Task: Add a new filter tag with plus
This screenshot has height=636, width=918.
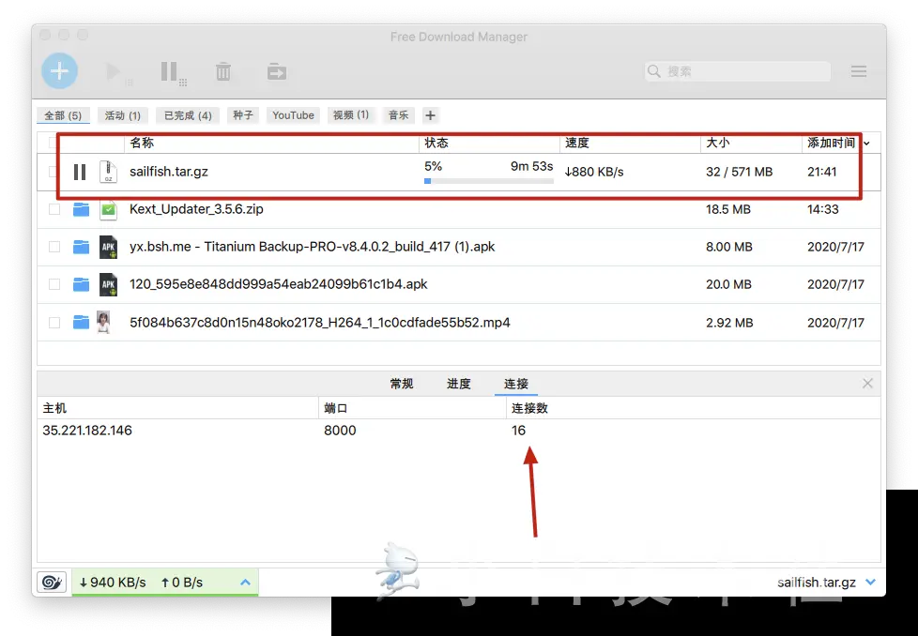Action: coord(430,115)
